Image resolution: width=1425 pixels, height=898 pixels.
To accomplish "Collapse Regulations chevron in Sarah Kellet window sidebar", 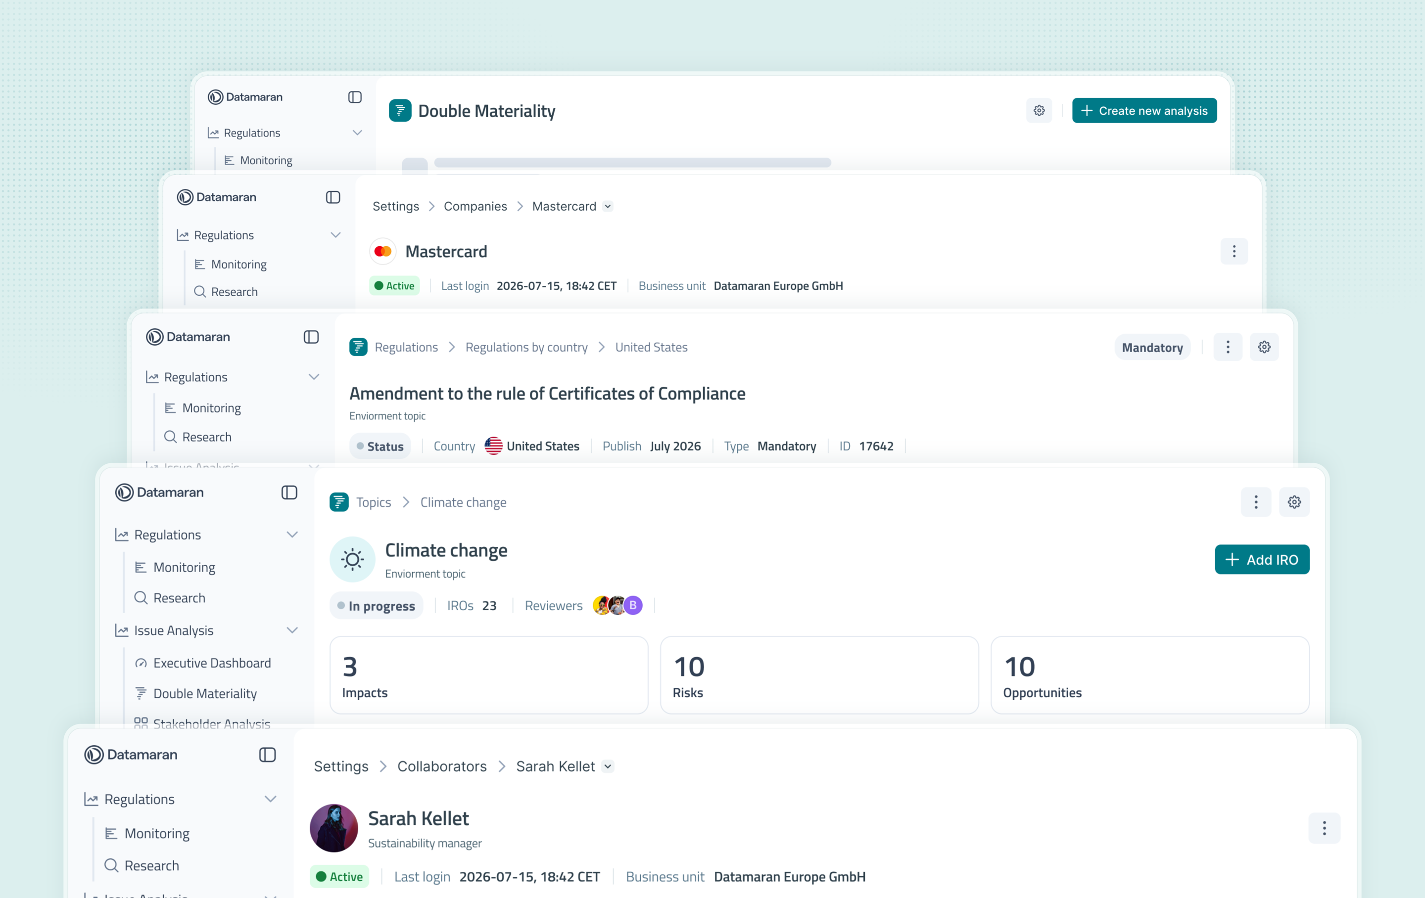I will tap(271, 799).
